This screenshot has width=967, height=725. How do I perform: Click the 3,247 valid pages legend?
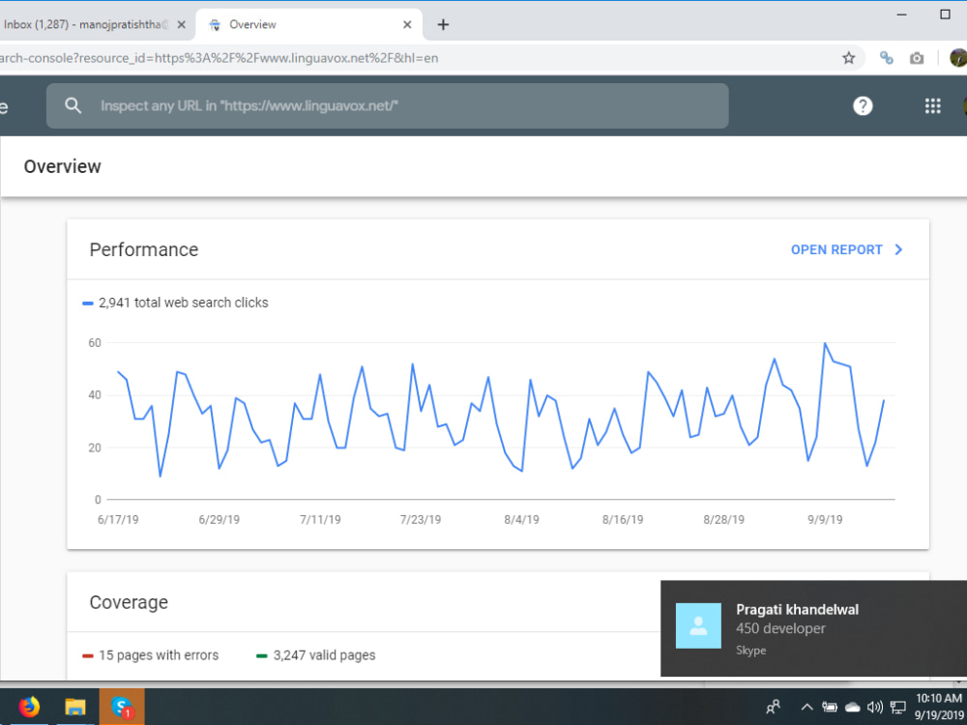[x=316, y=655]
